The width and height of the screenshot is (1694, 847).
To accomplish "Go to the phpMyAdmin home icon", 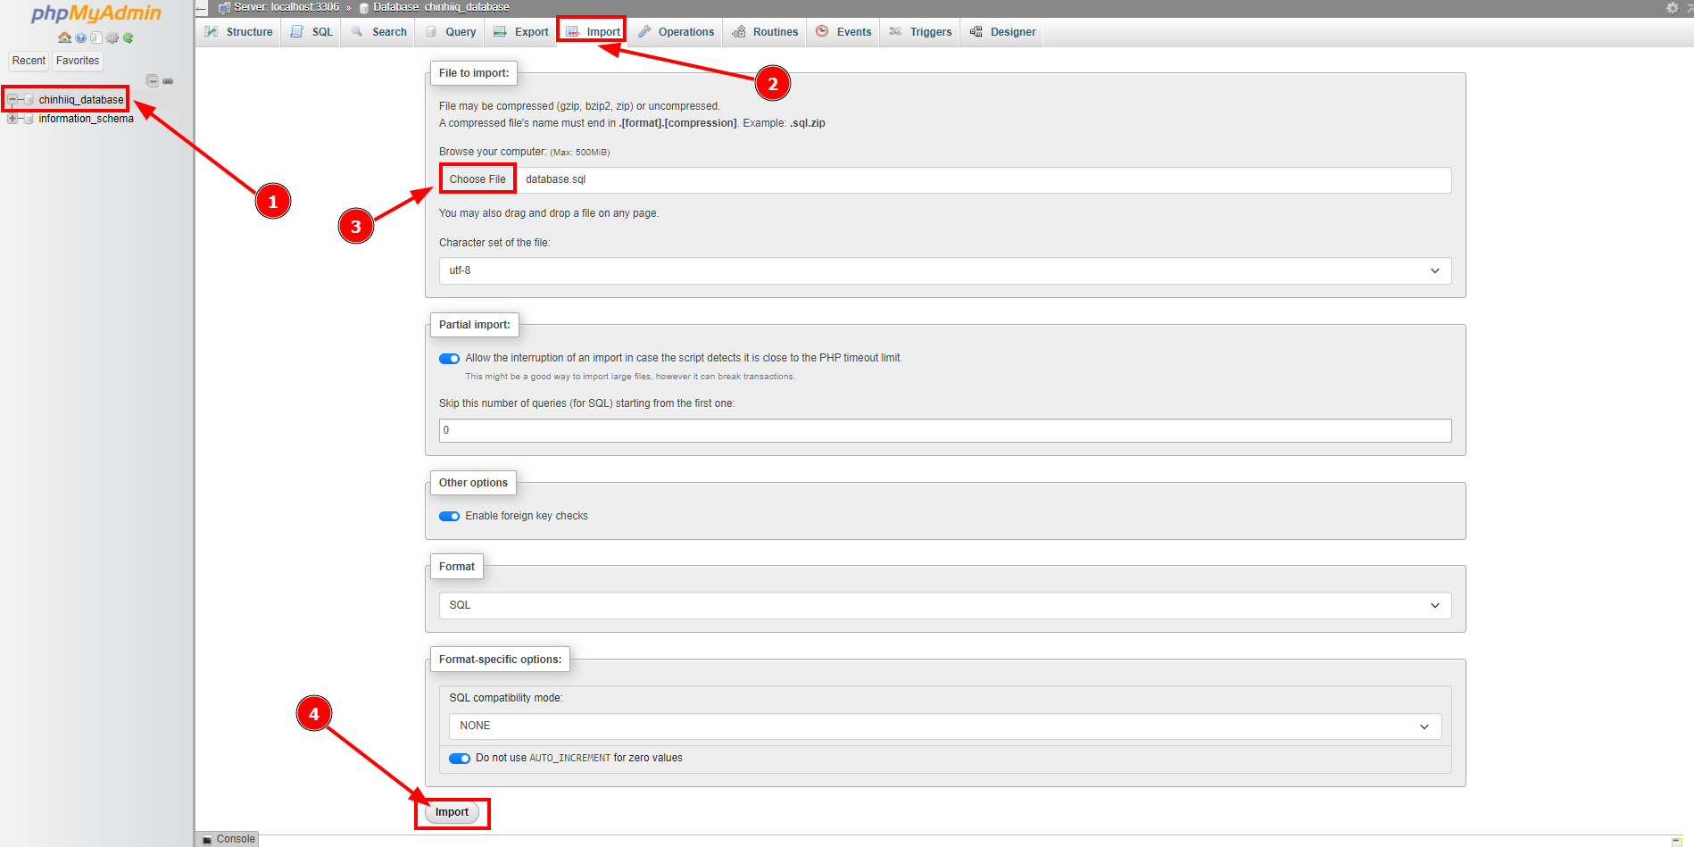I will click(64, 37).
